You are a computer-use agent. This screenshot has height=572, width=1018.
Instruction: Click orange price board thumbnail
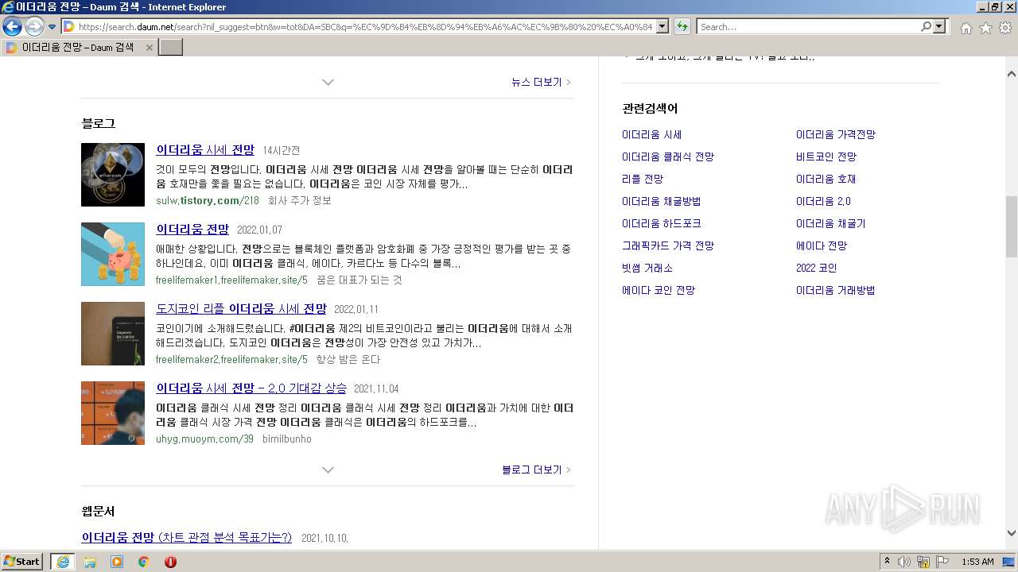(x=113, y=413)
